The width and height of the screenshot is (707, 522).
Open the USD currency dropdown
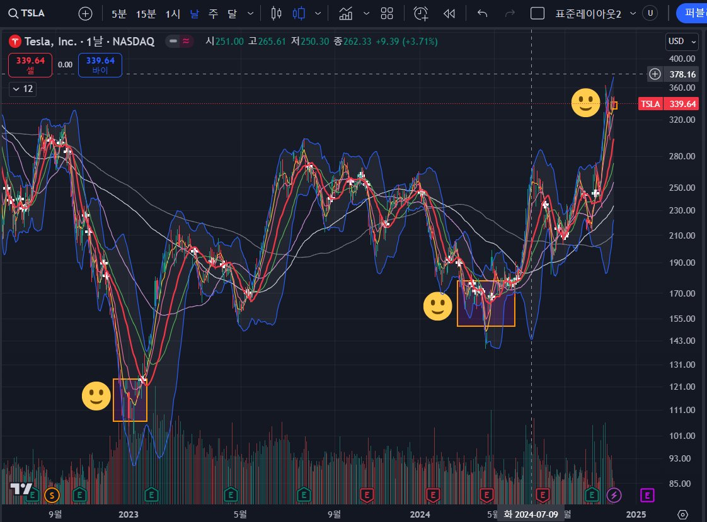pos(682,42)
